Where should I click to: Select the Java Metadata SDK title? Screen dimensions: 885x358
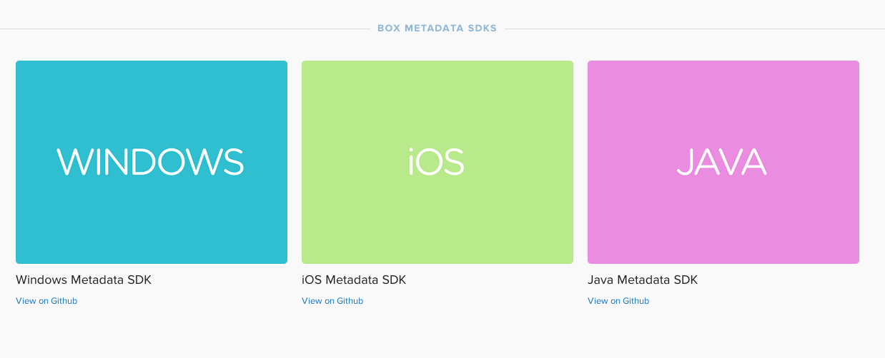point(643,280)
